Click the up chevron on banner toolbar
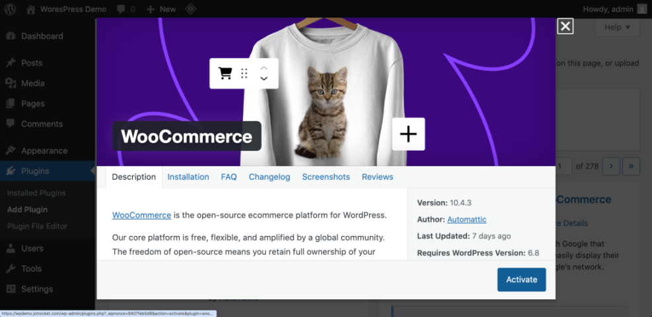The image size is (652, 317). click(264, 68)
